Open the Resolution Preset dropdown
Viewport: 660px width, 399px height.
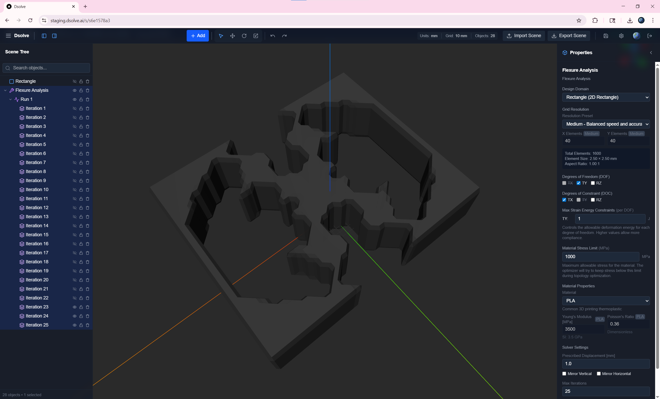pos(606,124)
